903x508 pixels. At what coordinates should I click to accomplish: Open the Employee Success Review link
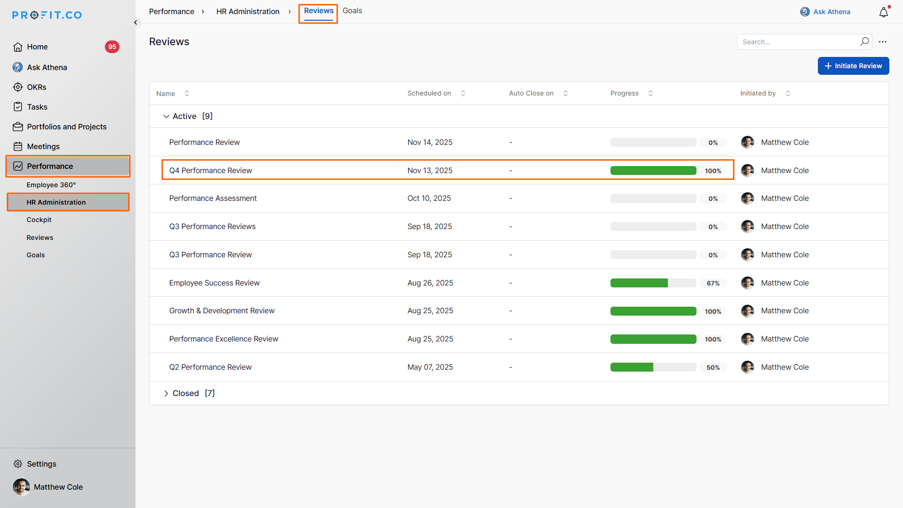pos(214,283)
